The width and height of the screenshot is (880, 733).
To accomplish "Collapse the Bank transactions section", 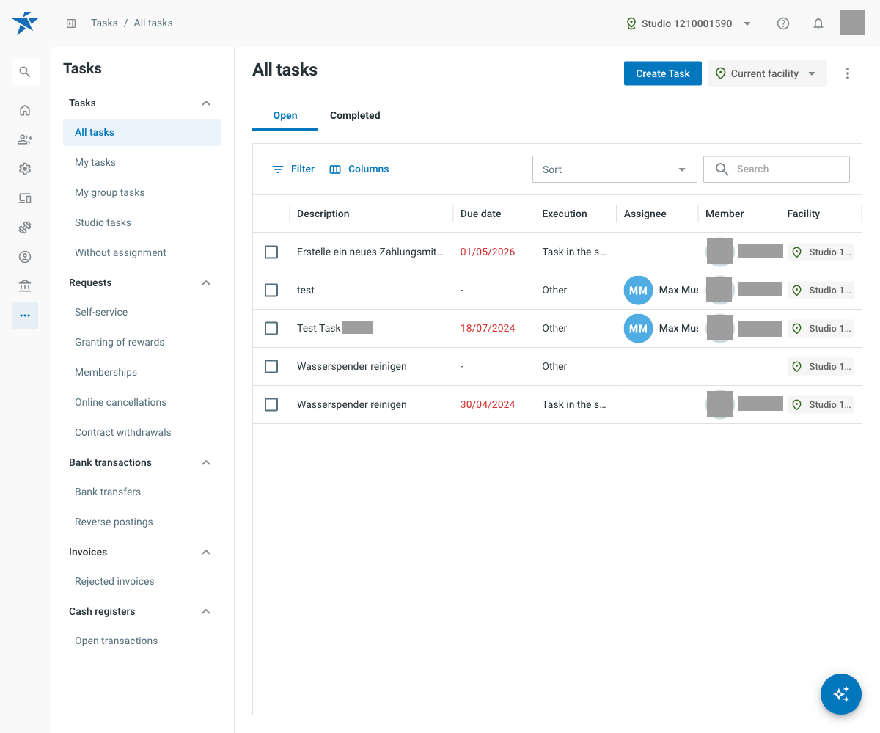I will coord(206,463).
